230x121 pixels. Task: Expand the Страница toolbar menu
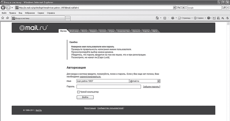click(x=185, y=18)
